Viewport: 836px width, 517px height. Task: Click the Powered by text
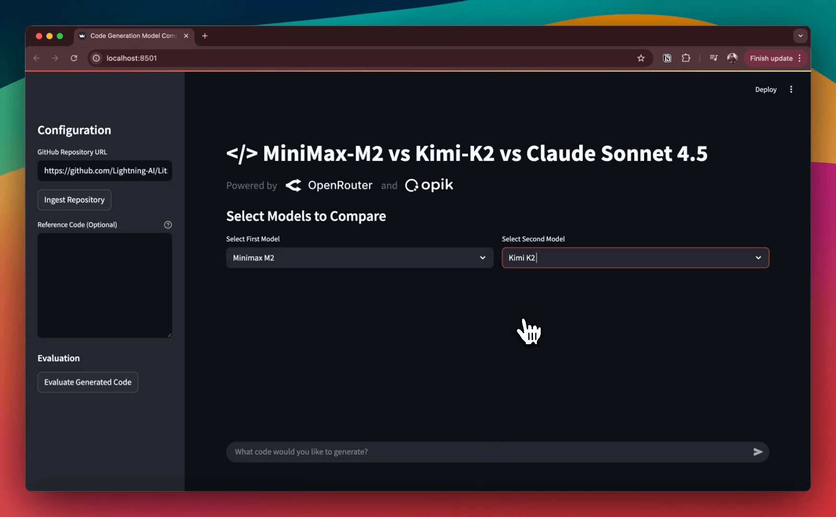click(x=252, y=186)
